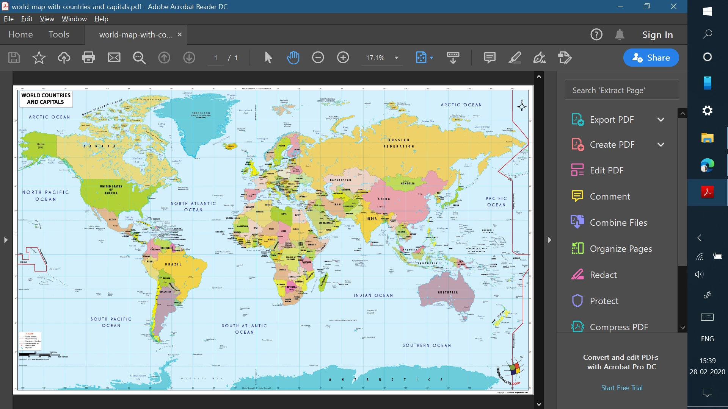This screenshot has height=409, width=728.
Task: Select the Highlight text pen tool
Action: (x=515, y=58)
